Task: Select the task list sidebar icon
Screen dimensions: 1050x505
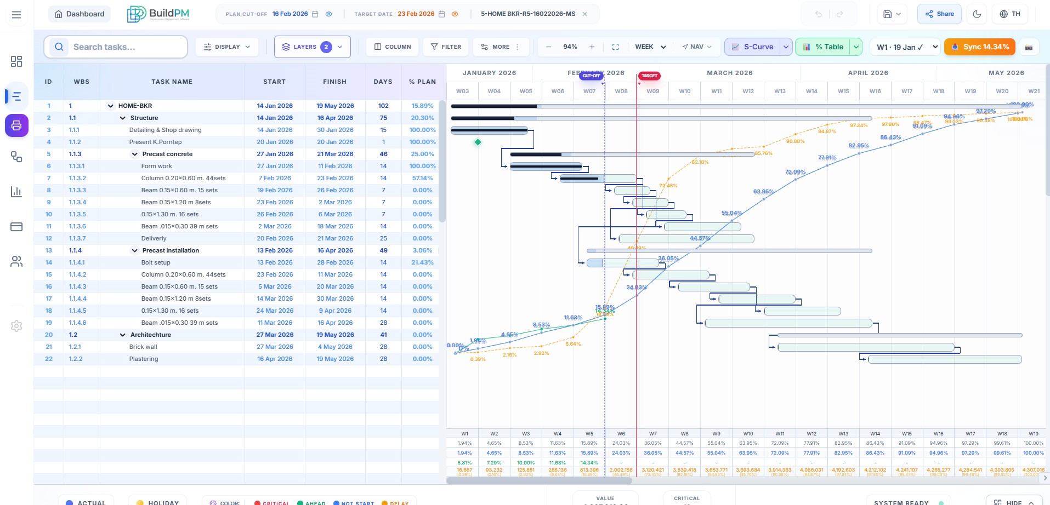Action: 16,96
